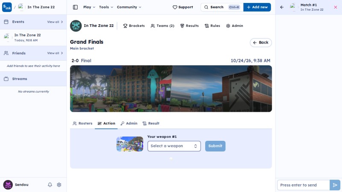Switch to Action tab
The width and height of the screenshot is (342, 192).
106,123
